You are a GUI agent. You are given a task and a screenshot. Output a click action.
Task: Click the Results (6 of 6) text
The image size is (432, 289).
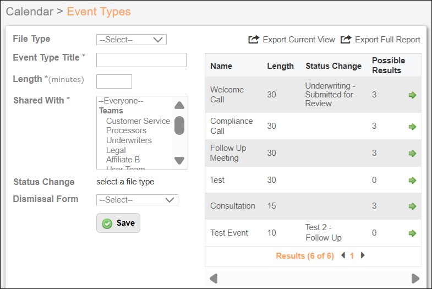[305, 256]
